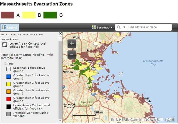Image resolution: width=178 pixels, height=124 pixels.
Task: Click the orange Greater than 6 feet swatch
Action: (x=9, y=92)
